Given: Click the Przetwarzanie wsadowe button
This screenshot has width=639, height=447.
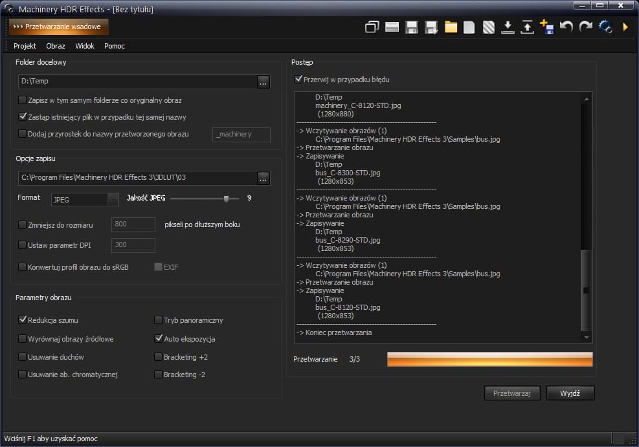Looking at the screenshot, I should coord(59,27).
